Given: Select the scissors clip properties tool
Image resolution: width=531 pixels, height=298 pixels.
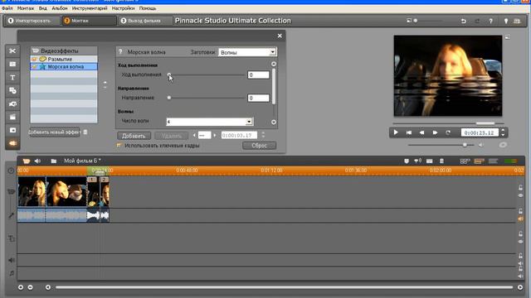Looking at the screenshot, I should coord(12,51).
